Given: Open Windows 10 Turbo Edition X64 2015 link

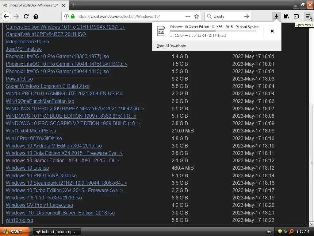Looking at the screenshot, I should (64, 191).
